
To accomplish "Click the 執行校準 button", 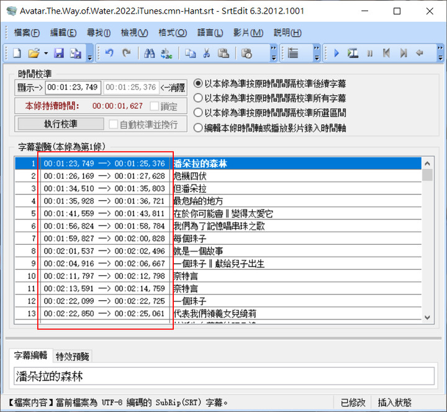I will point(61,124).
